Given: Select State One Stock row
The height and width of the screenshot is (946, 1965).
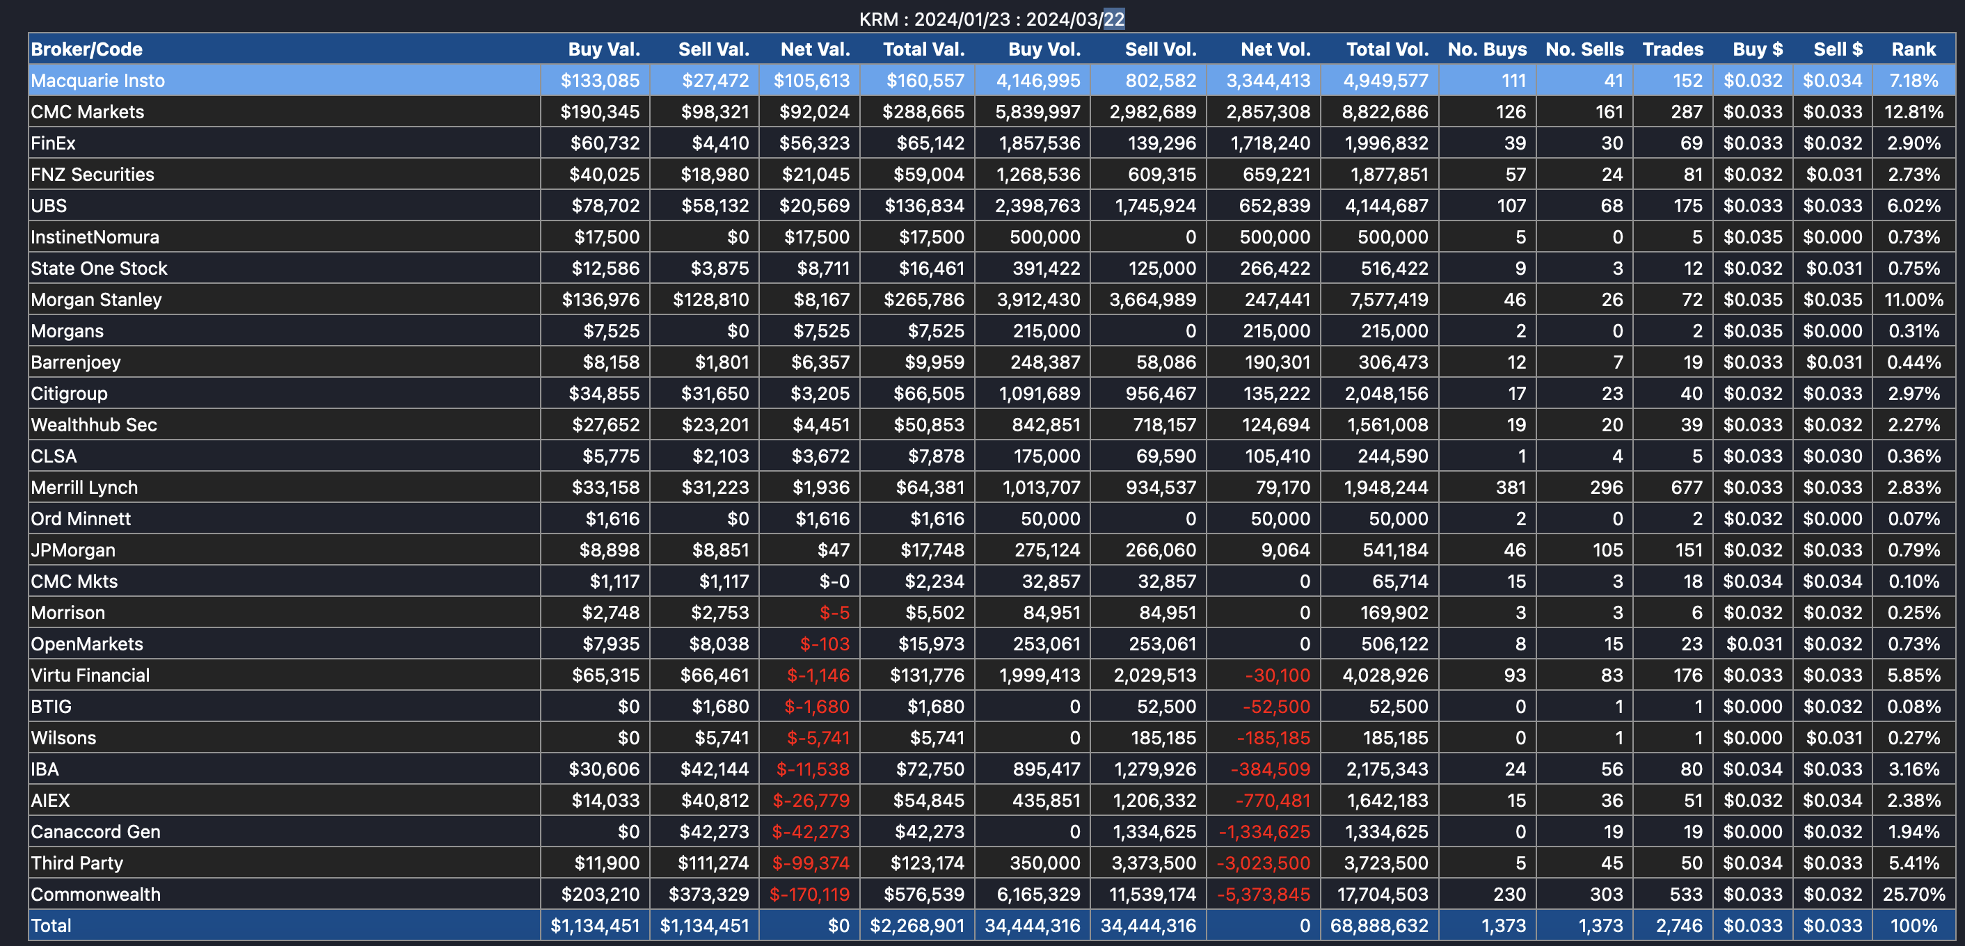Looking at the screenshot, I should 992,268.
